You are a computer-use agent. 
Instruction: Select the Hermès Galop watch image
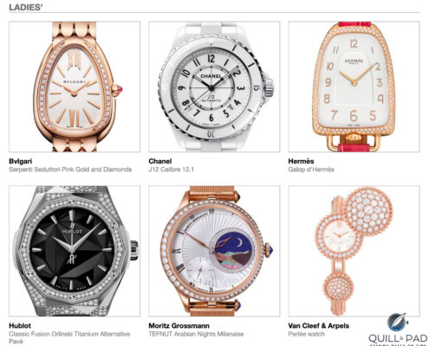[x=354, y=86]
